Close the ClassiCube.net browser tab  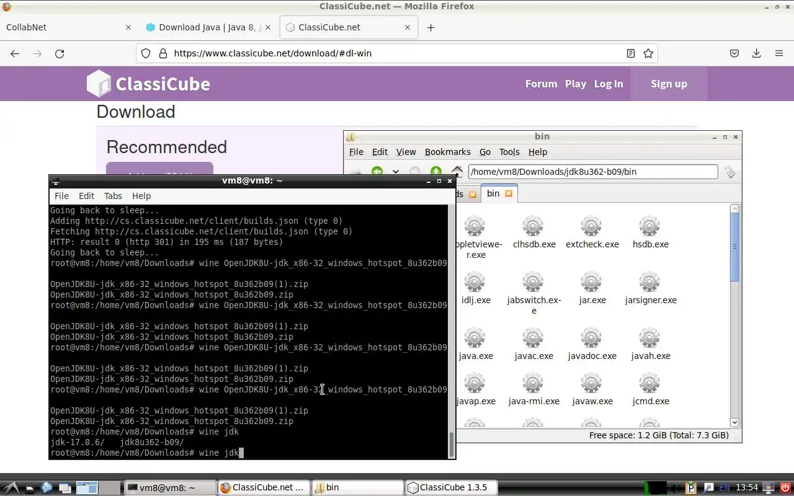click(x=408, y=27)
